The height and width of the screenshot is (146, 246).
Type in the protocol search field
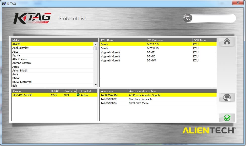click(213, 18)
